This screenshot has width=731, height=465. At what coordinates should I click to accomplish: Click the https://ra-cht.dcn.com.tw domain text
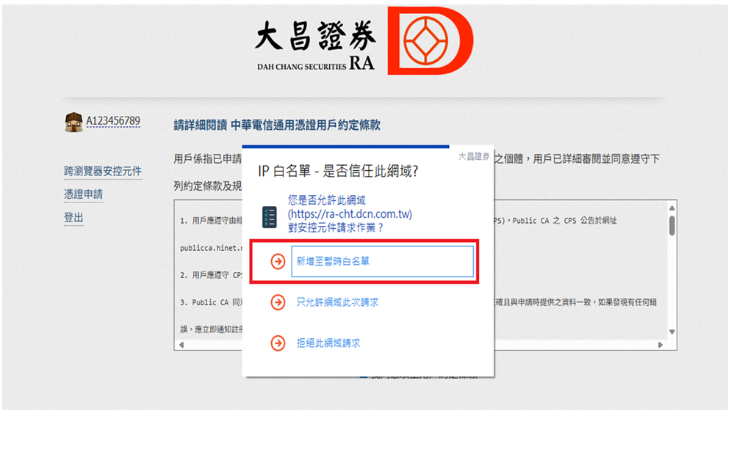point(350,214)
